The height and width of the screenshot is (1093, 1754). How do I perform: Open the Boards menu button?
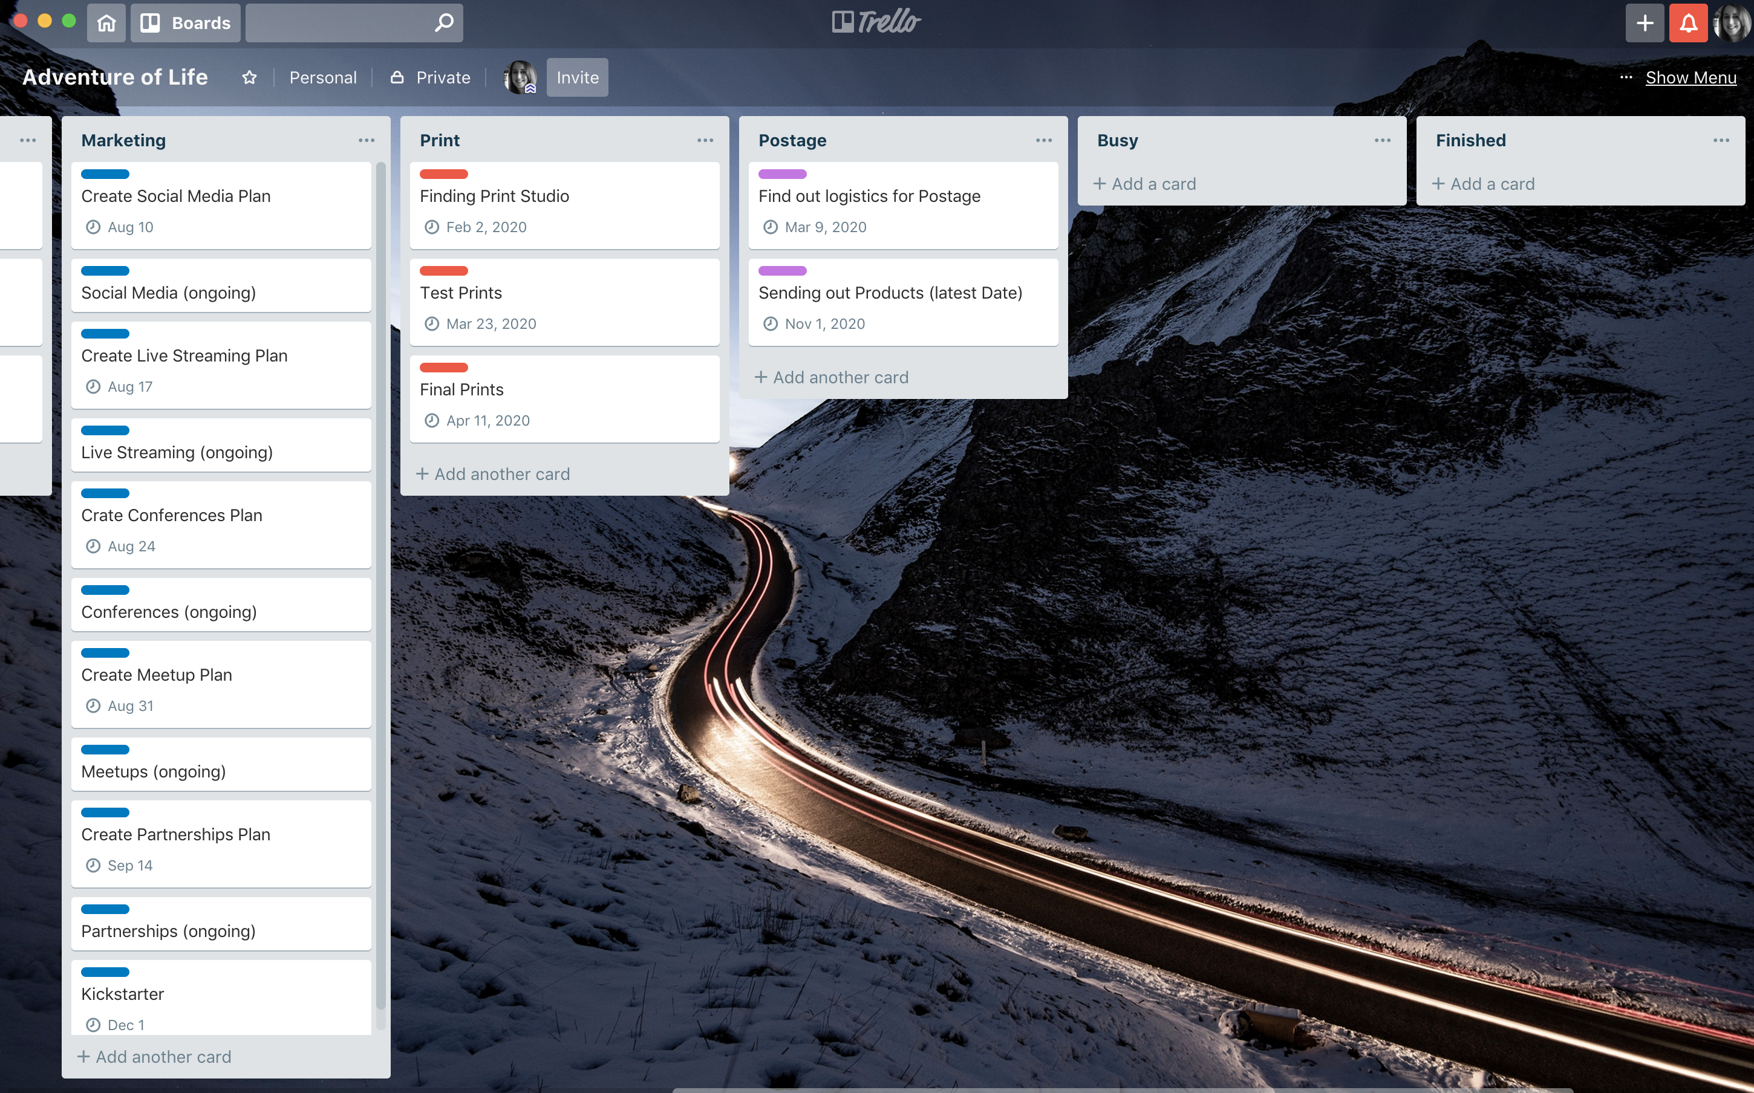click(185, 23)
